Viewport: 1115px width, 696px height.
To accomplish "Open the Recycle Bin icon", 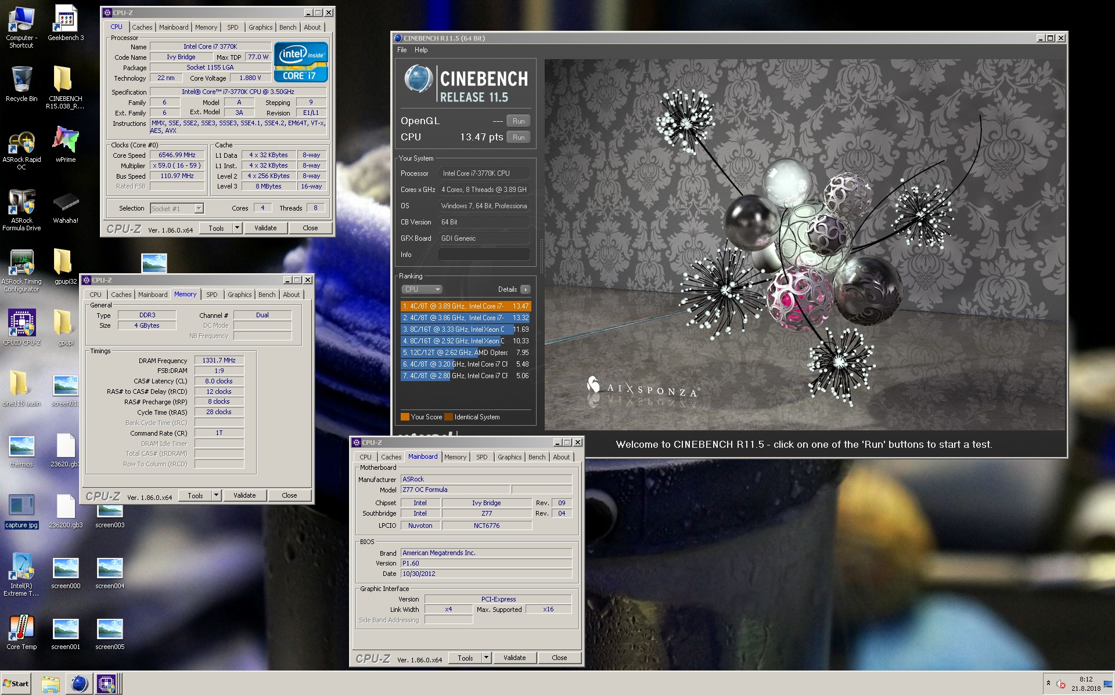I will coord(21,84).
